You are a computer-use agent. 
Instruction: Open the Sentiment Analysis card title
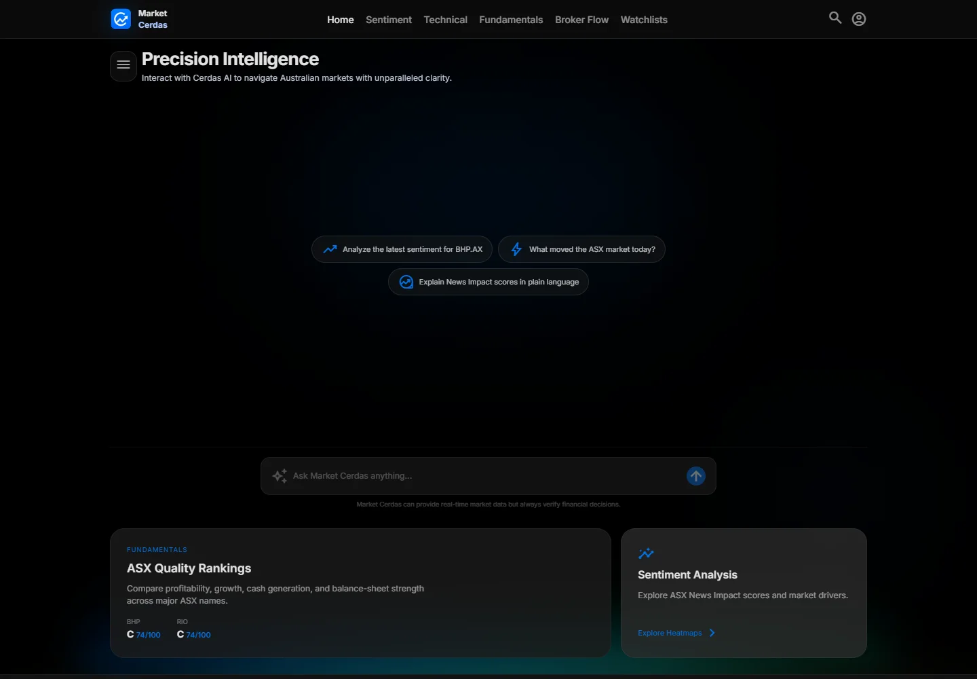coord(687,574)
